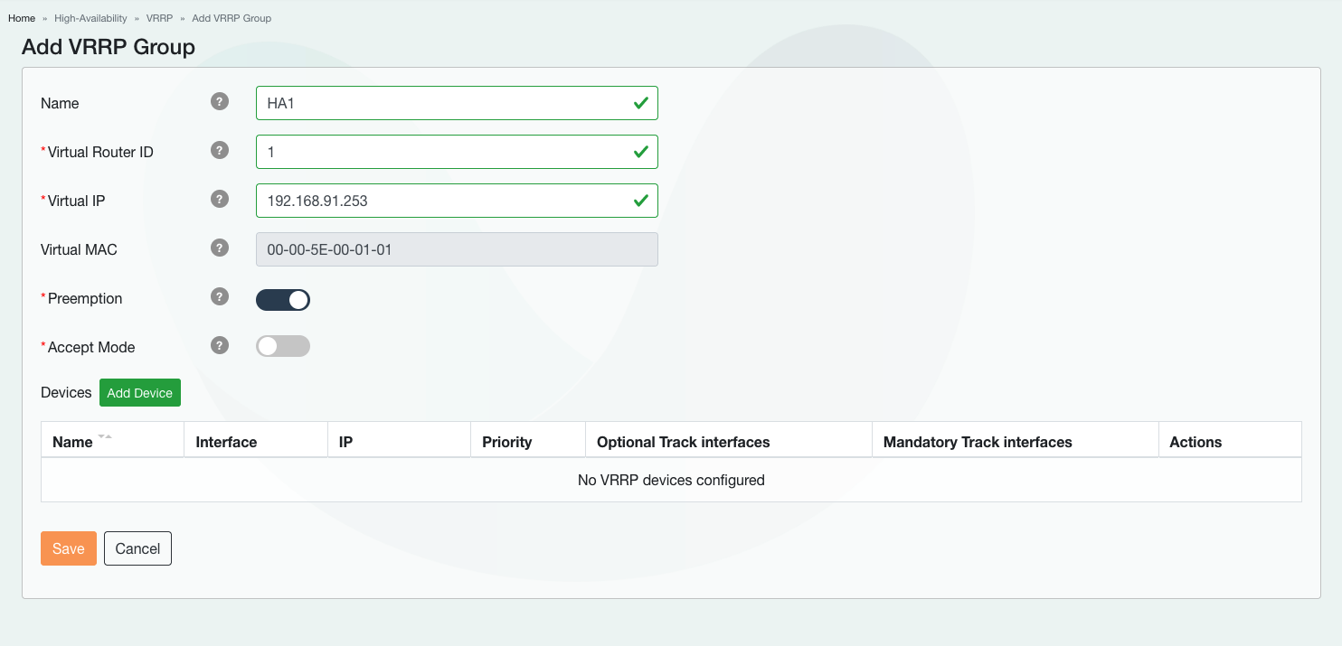The image size is (1342, 646).
Task: Open High-Availability breadcrumb link
Action: pos(90,18)
